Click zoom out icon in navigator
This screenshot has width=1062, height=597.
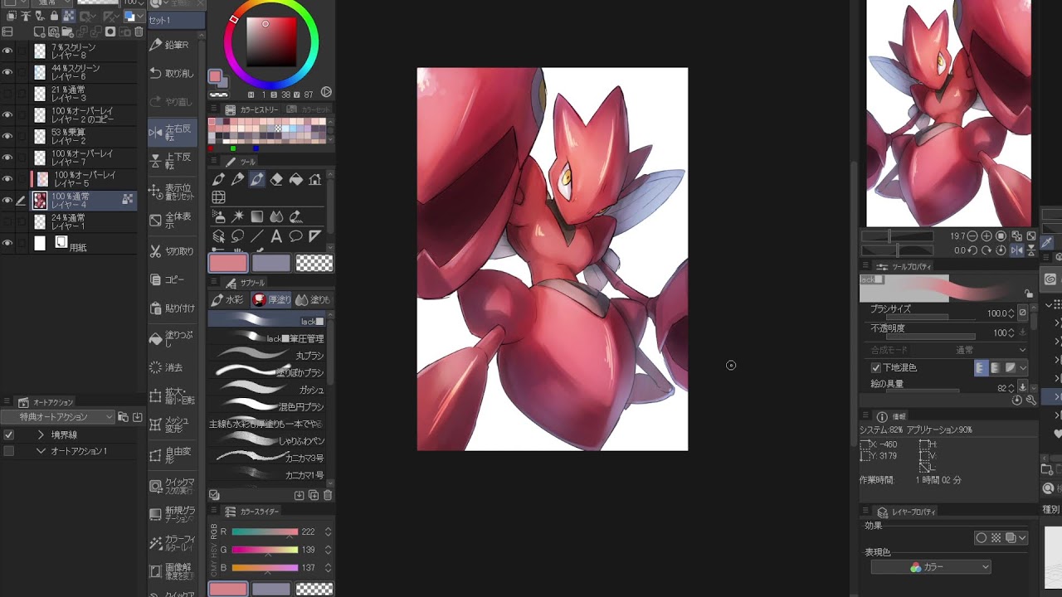click(972, 236)
